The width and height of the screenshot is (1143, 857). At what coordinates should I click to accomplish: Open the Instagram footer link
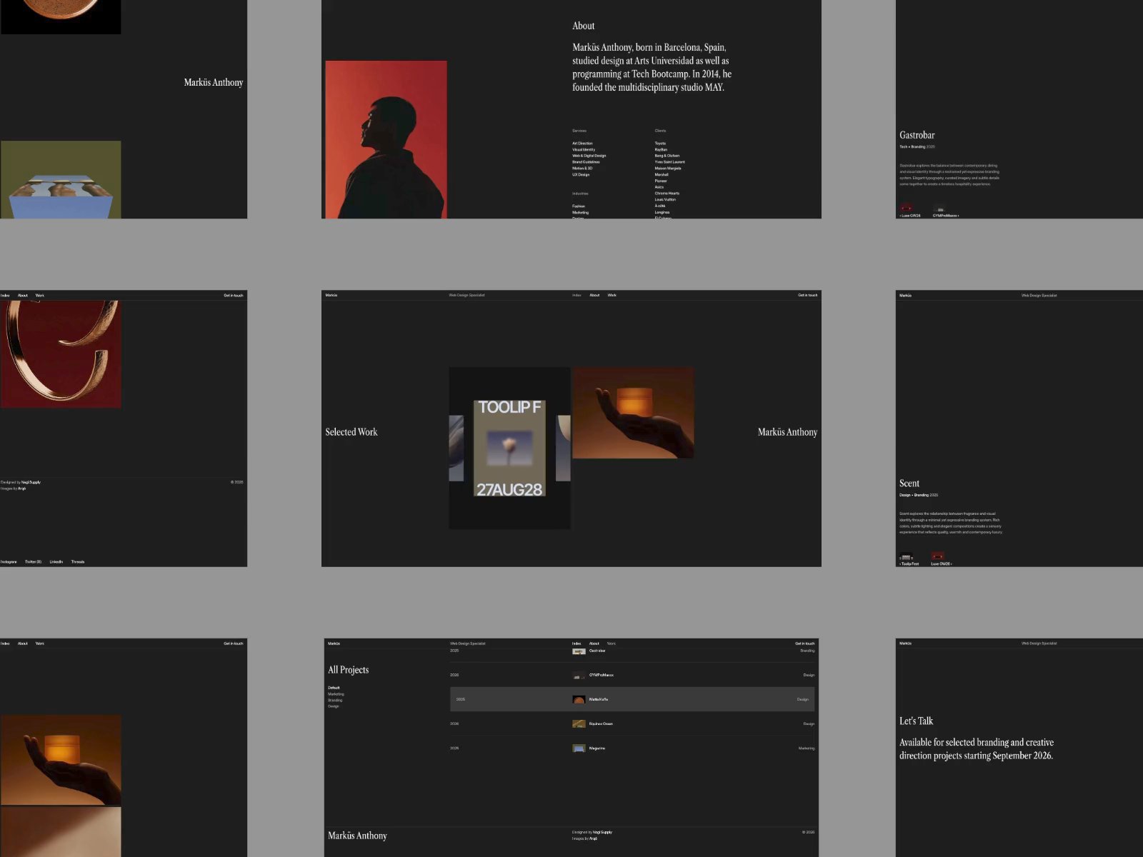click(x=9, y=562)
